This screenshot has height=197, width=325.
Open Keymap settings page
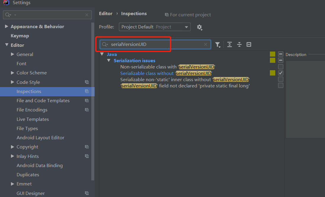tap(20, 36)
